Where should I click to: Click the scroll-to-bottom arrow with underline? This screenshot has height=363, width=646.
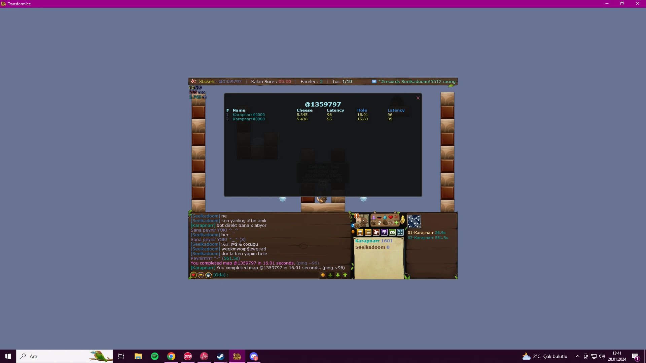point(330,275)
